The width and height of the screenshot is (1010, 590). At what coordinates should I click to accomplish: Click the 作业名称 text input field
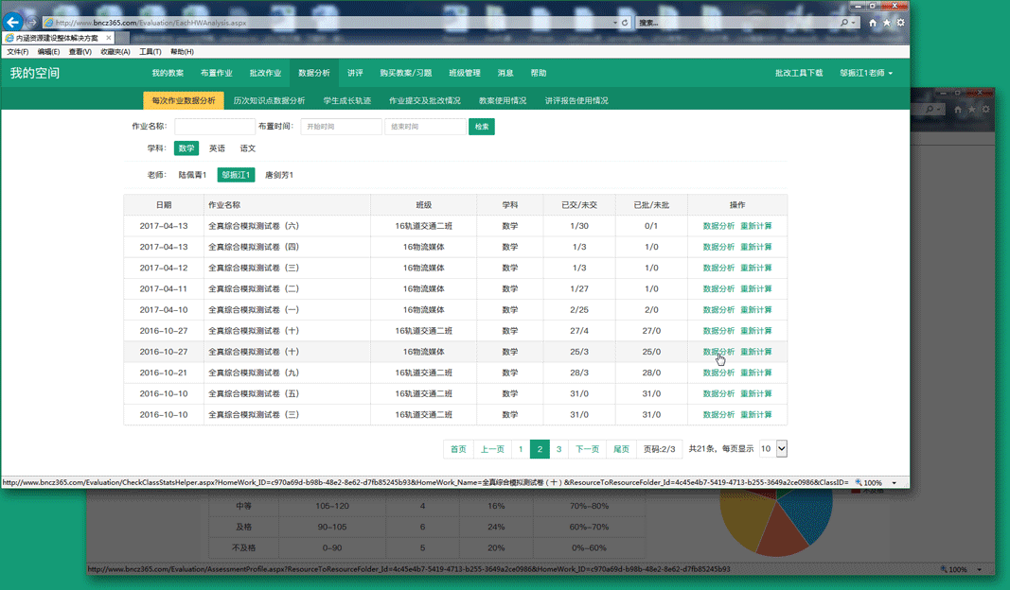click(214, 127)
